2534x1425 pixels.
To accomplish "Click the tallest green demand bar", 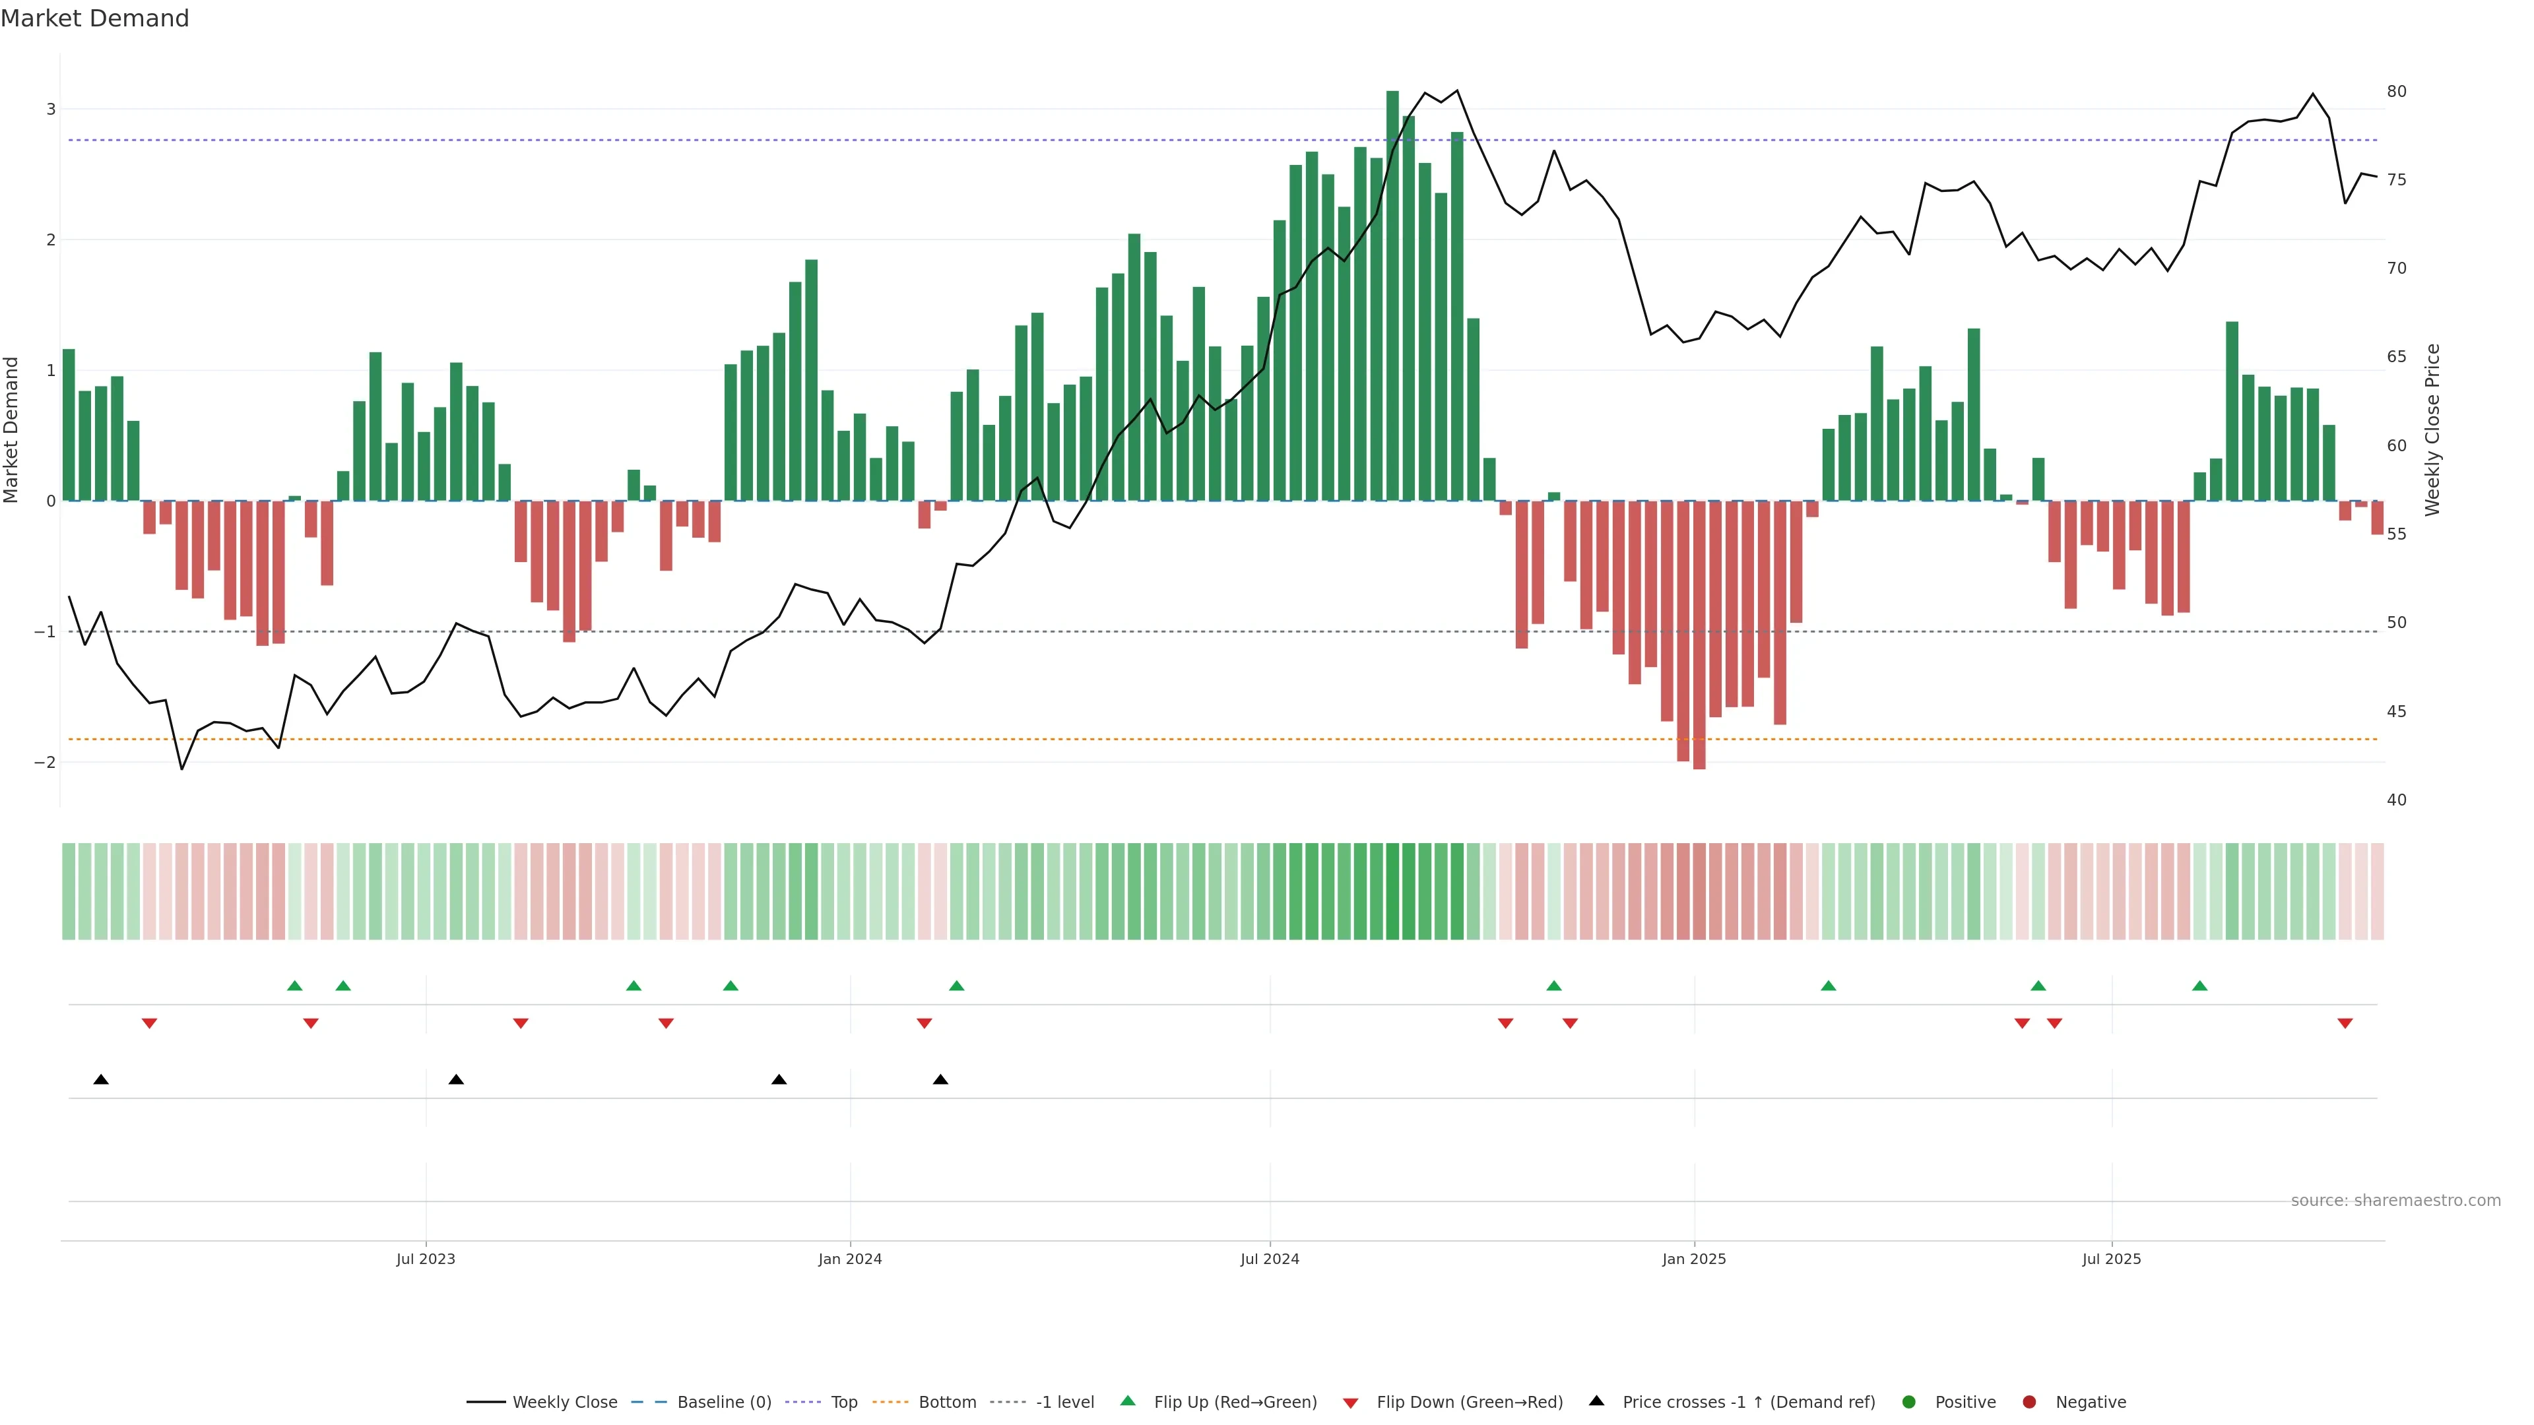I will pos(1392,295).
